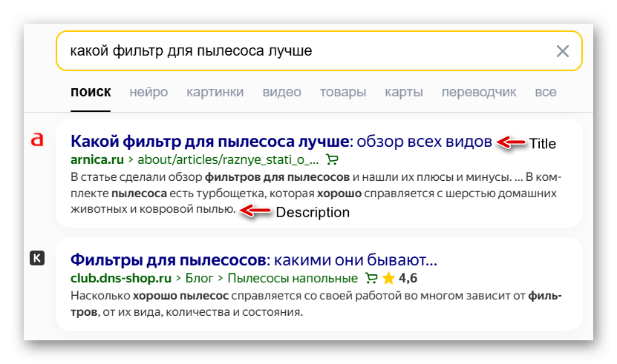Click the club.dns-shop.ru domain link

120,279
